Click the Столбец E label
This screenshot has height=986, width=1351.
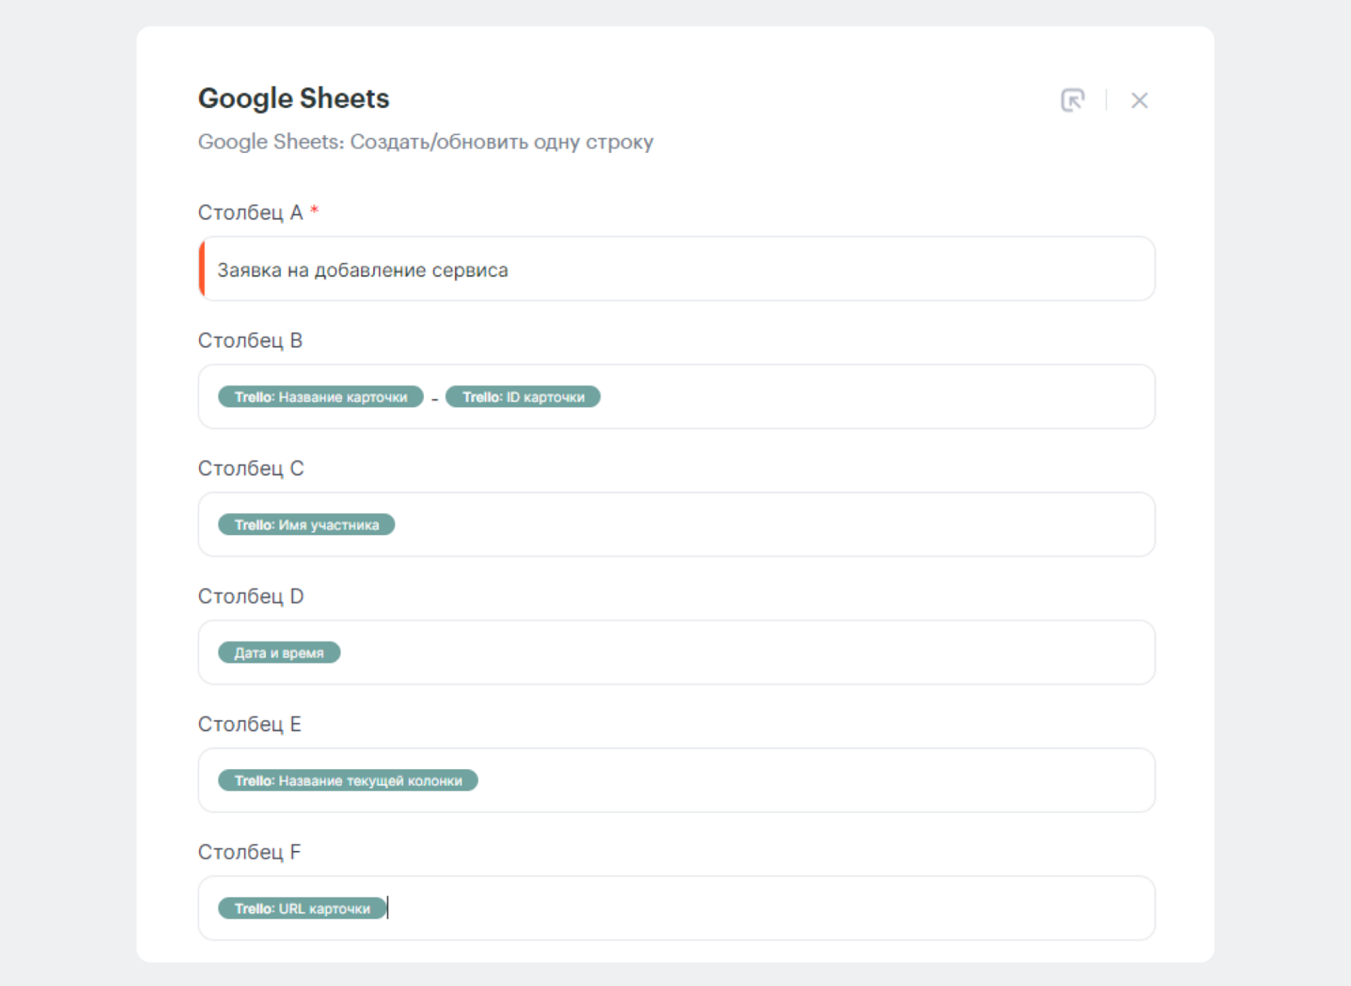249,724
